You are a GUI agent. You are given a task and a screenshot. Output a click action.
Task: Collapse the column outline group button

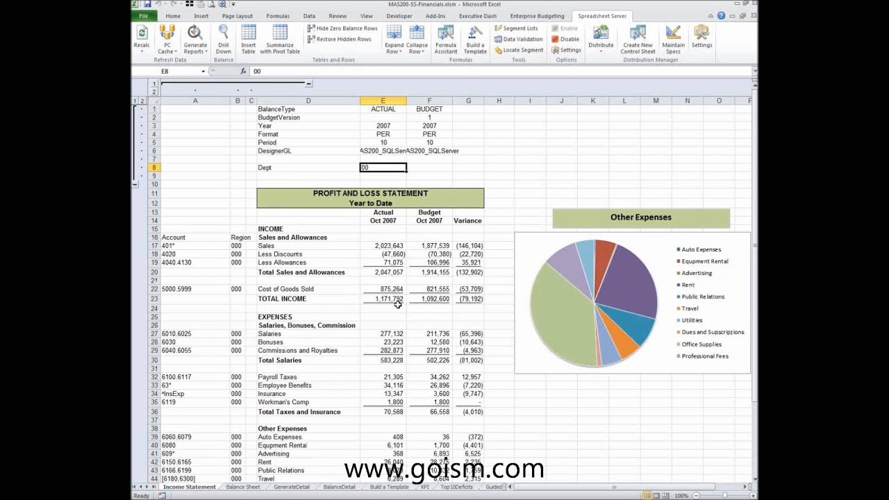click(x=308, y=83)
